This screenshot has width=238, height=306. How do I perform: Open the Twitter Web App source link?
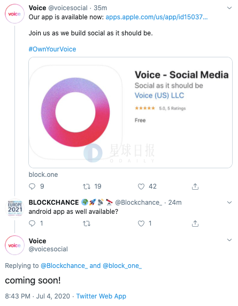[101, 296]
